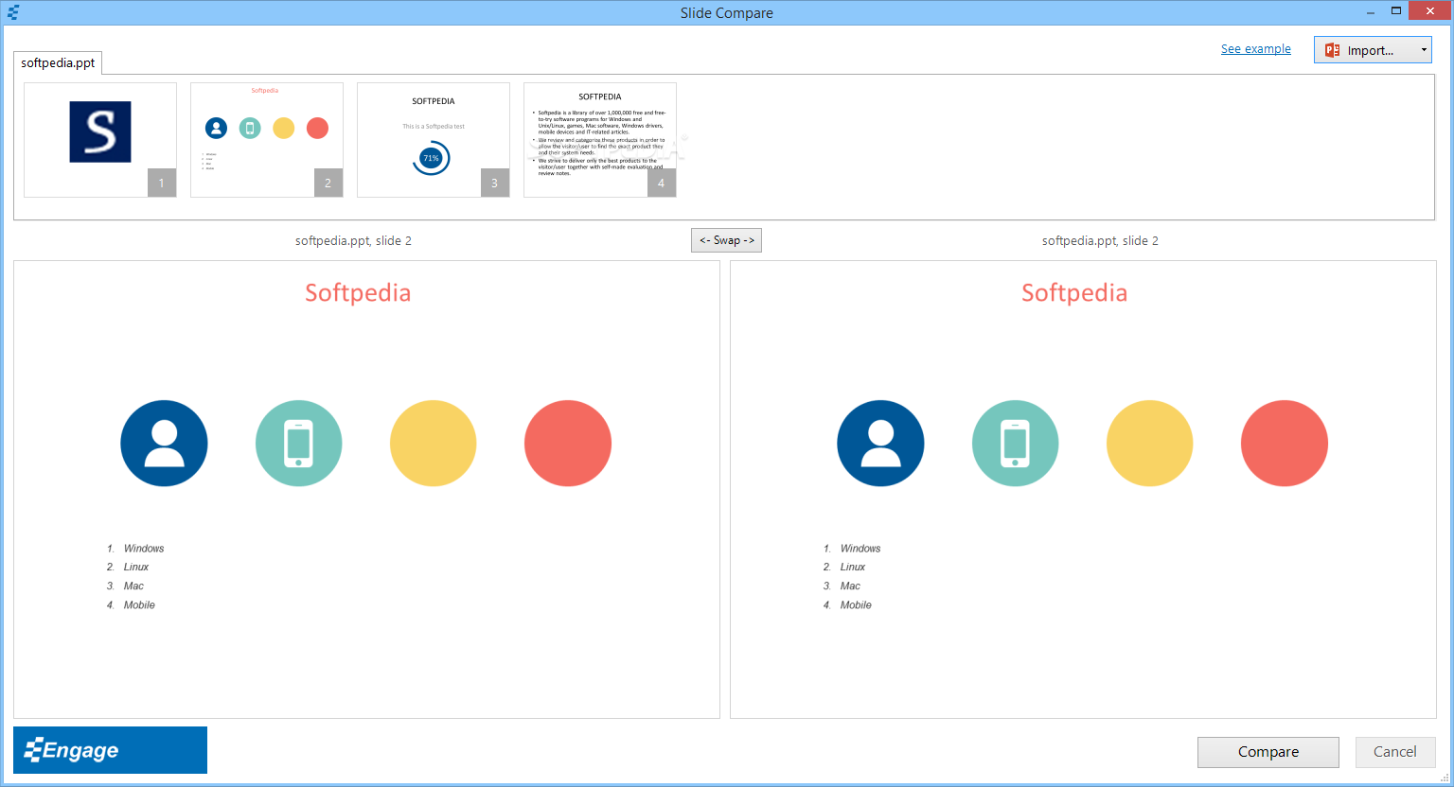Click 'Mac' list item in right slide

850,586
